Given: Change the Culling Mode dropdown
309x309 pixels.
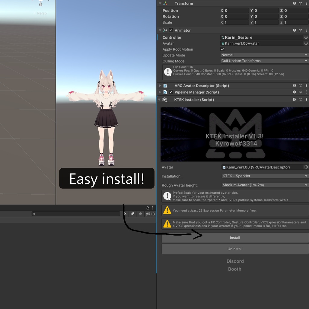Looking at the screenshot, I should point(264,61).
